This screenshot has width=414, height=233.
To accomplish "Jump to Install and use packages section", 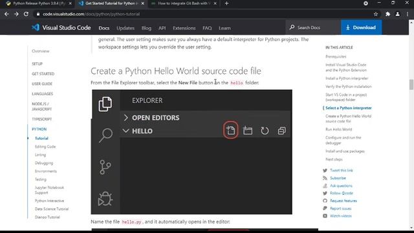I will coord(345,151).
